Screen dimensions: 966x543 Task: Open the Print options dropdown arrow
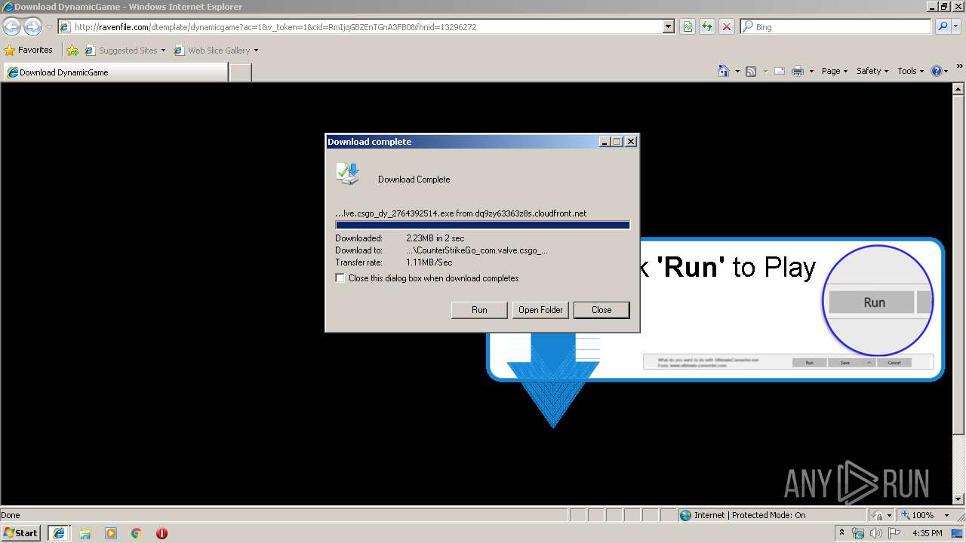[811, 71]
